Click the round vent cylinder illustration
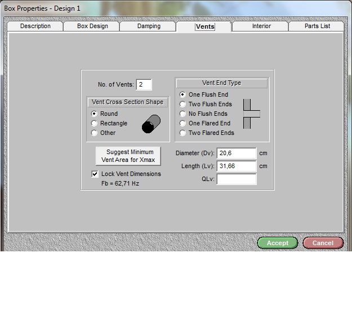The height and width of the screenshot is (316, 352). [151, 124]
